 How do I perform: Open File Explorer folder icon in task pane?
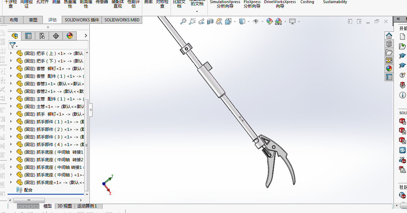389,52
